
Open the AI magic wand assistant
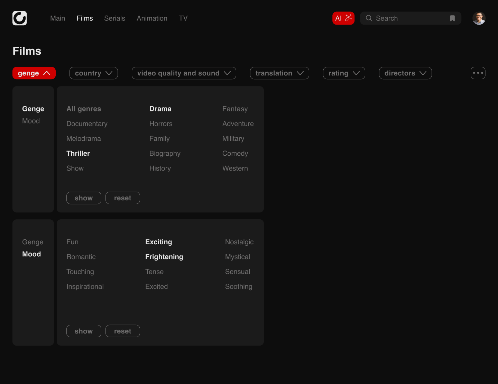click(343, 18)
